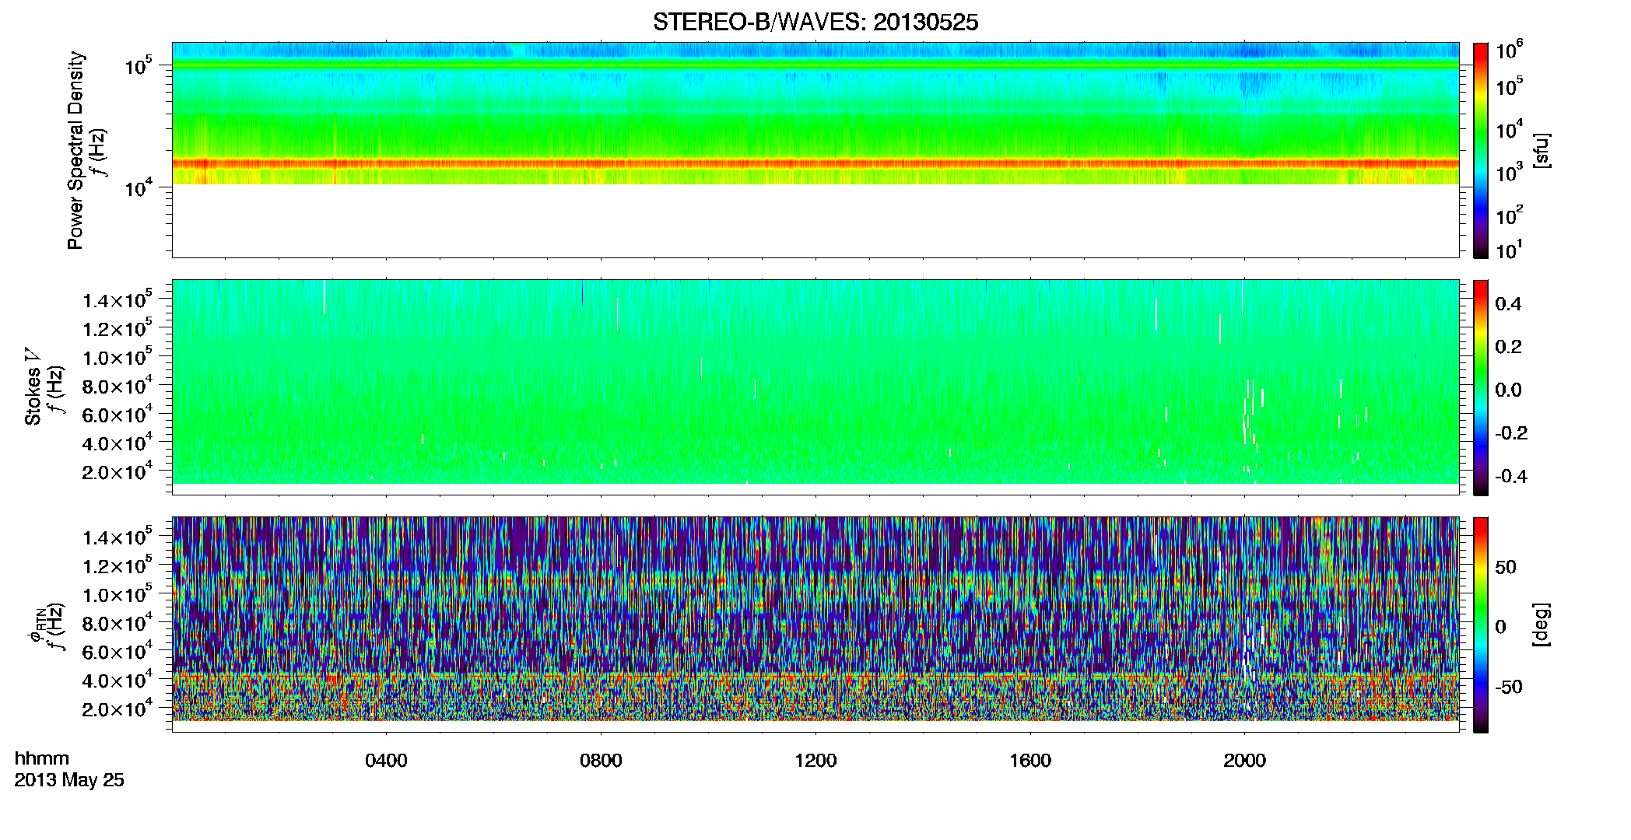Screen dimensions: 1631x840
Task: Select the 0800 time axis label
Action: 601,761
